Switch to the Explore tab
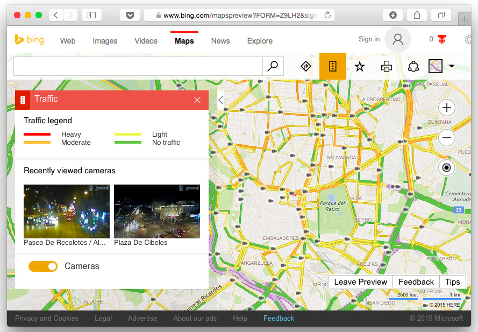 click(x=260, y=41)
